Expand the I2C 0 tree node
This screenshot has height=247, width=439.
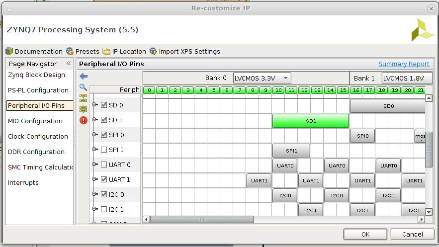click(x=95, y=194)
